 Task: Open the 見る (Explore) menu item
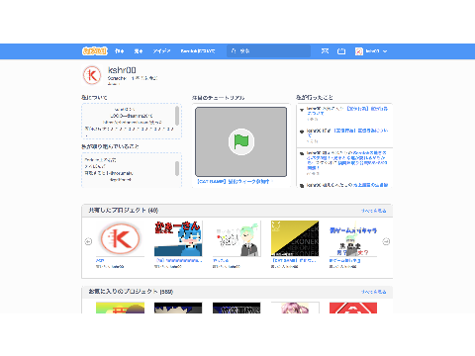click(139, 51)
